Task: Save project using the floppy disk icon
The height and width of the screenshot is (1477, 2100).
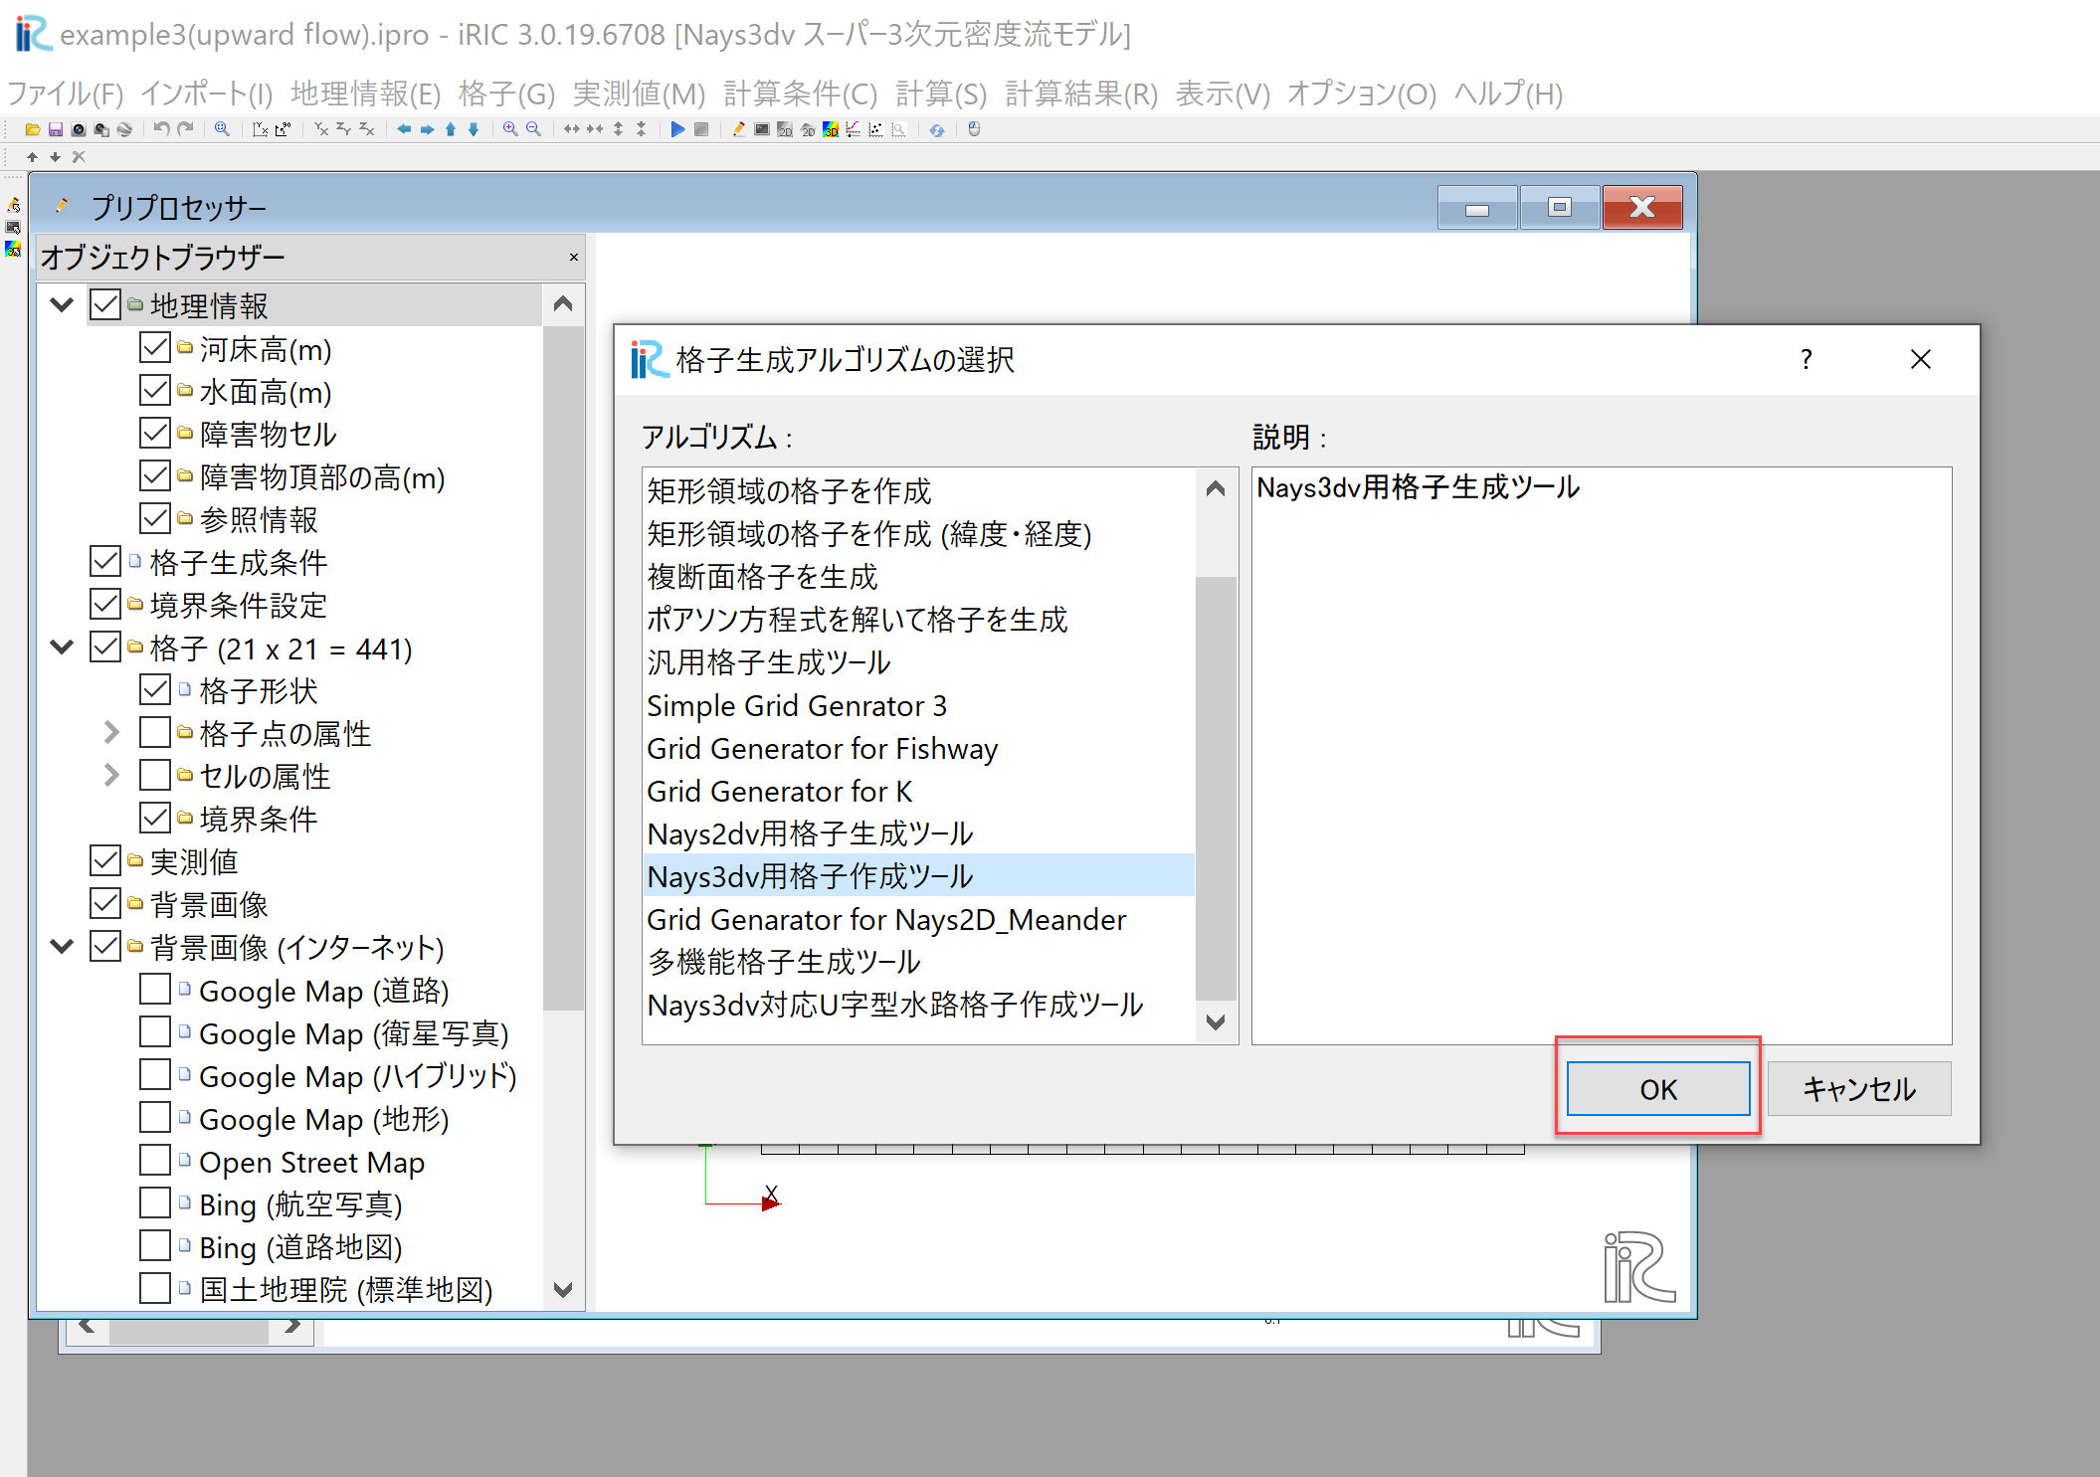Action: pyautogui.click(x=56, y=129)
